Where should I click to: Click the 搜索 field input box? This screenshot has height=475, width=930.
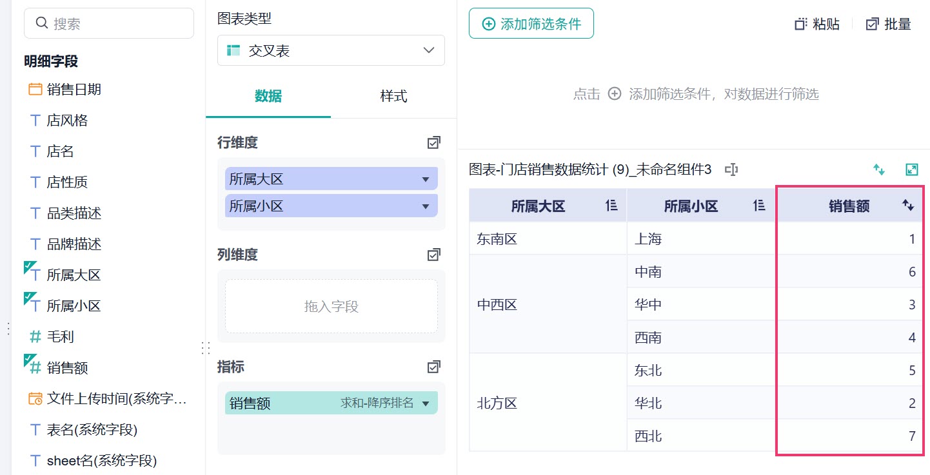pos(109,23)
